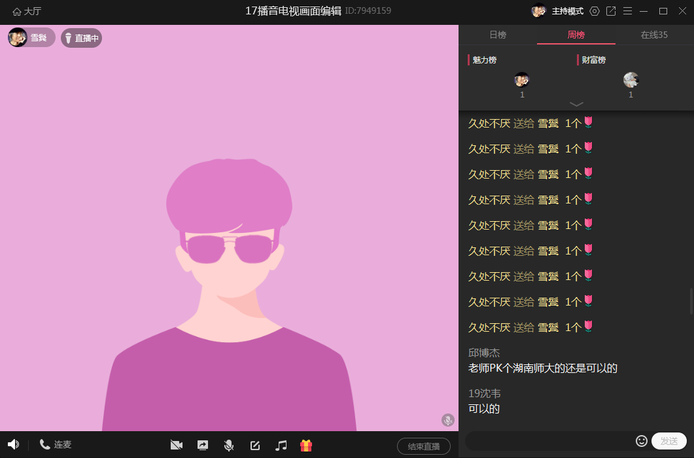Go back to the 大厅 lobby
The width and height of the screenshot is (694, 458).
coord(27,11)
